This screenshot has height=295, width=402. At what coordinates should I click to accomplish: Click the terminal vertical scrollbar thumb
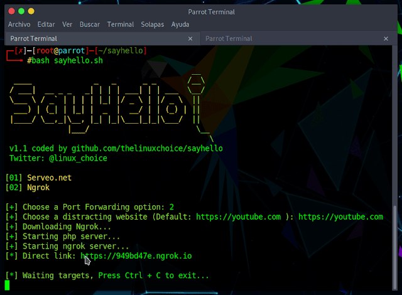394,247
